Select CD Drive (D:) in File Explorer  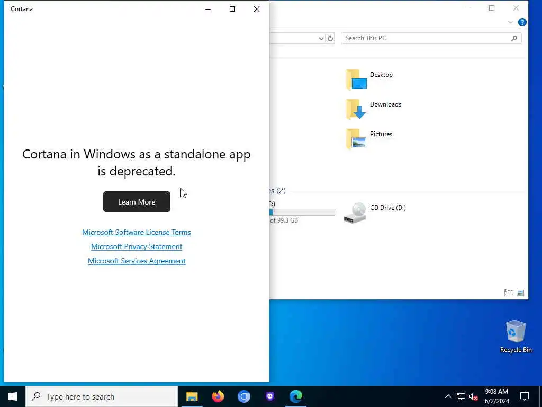point(375,213)
